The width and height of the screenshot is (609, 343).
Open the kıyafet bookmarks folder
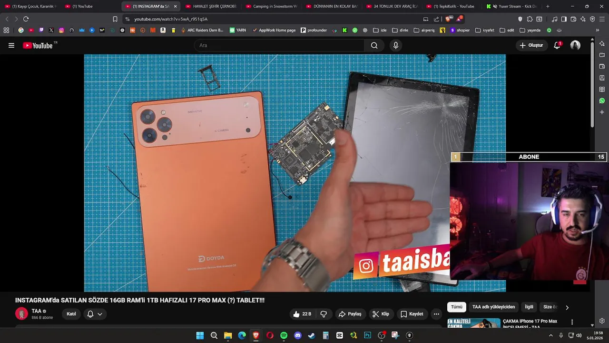pyautogui.click(x=485, y=30)
